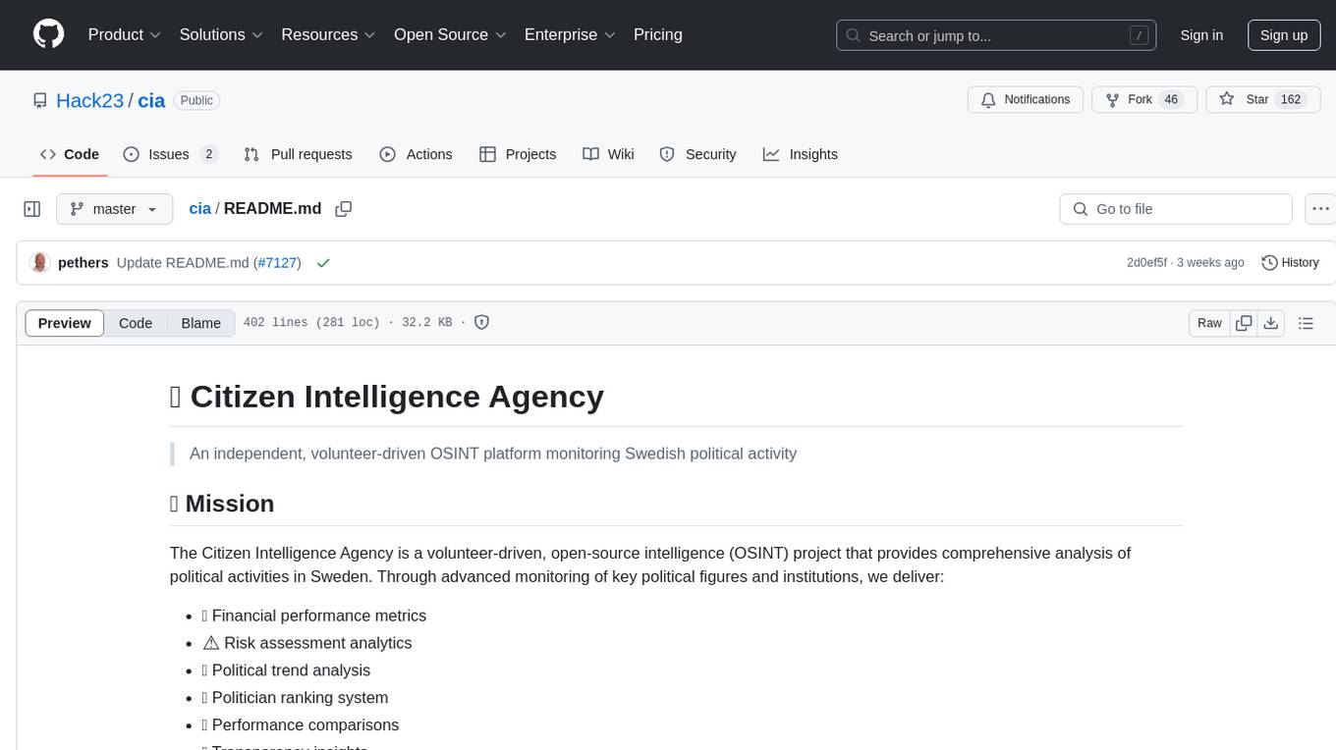Open the Hack23 owner link
Screen dimensions: 1336x750
89,100
